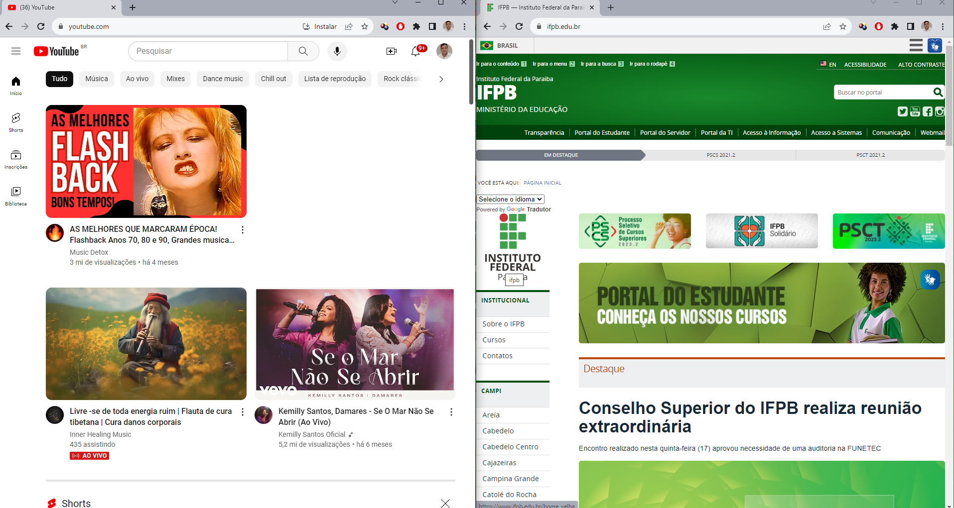
Task: Enable ALTO CONTRASTE mode
Action: pos(922,65)
